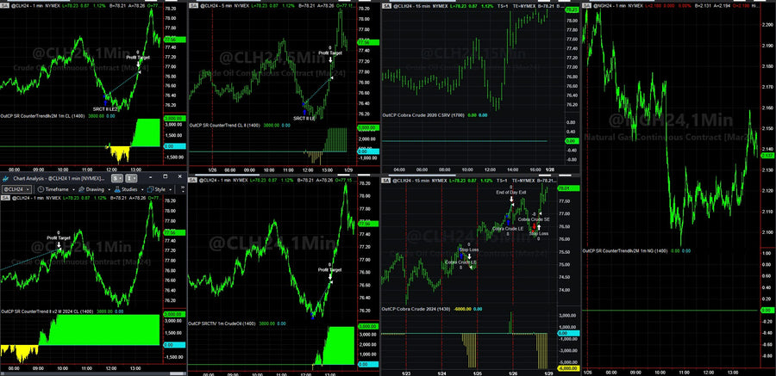Click the Chart Analysis window app icon

pos(5,179)
